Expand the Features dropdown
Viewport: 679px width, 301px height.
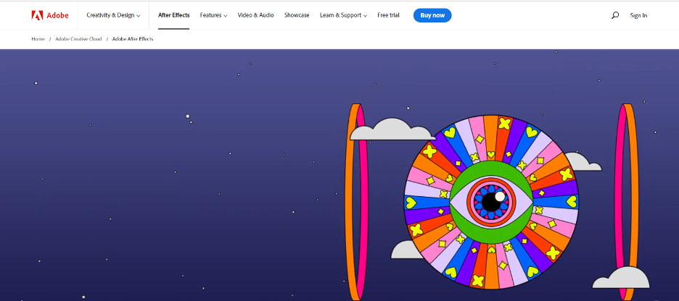(x=213, y=15)
